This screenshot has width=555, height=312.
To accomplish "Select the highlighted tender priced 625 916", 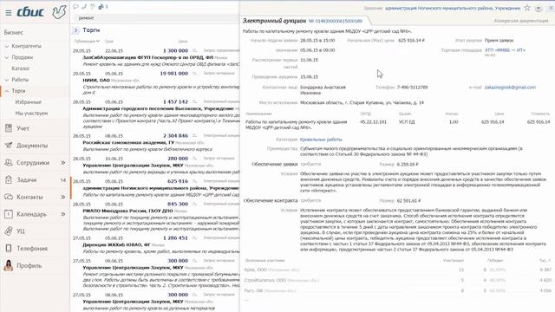I will pyautogui.click(x=155, y=188).
